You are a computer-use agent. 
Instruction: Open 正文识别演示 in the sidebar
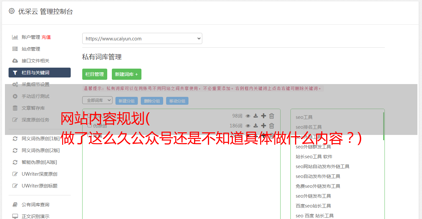(36, 216)
